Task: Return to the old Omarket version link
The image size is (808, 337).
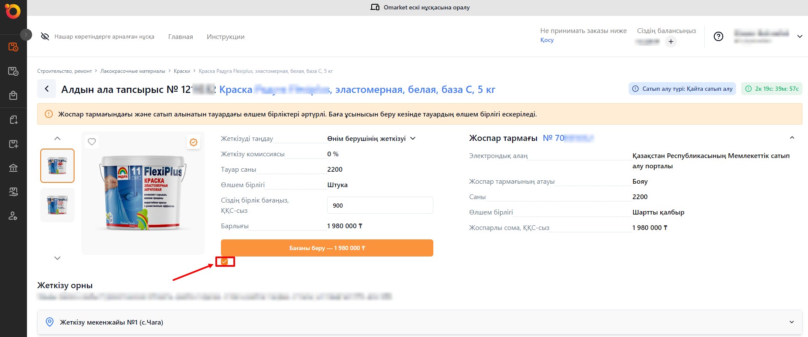Action: (x=426, y=7)
